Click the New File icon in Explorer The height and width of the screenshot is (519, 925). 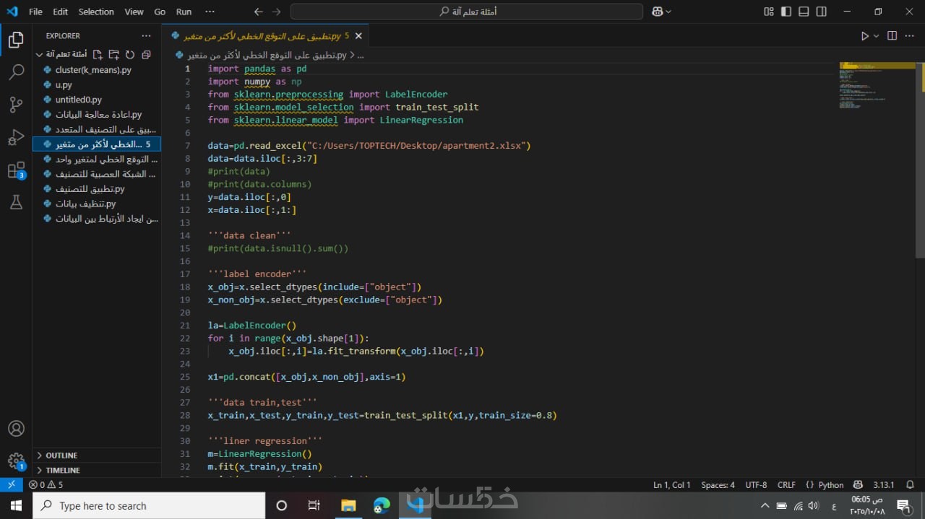click(x=98, y=55)
